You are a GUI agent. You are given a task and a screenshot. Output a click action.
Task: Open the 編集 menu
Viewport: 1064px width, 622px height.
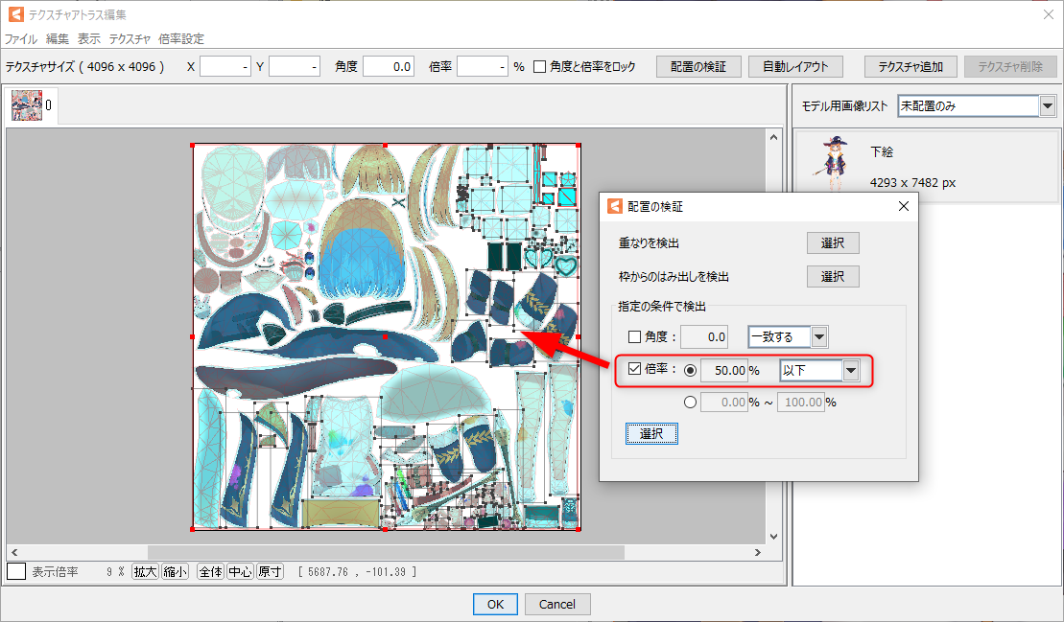point(57,38)
